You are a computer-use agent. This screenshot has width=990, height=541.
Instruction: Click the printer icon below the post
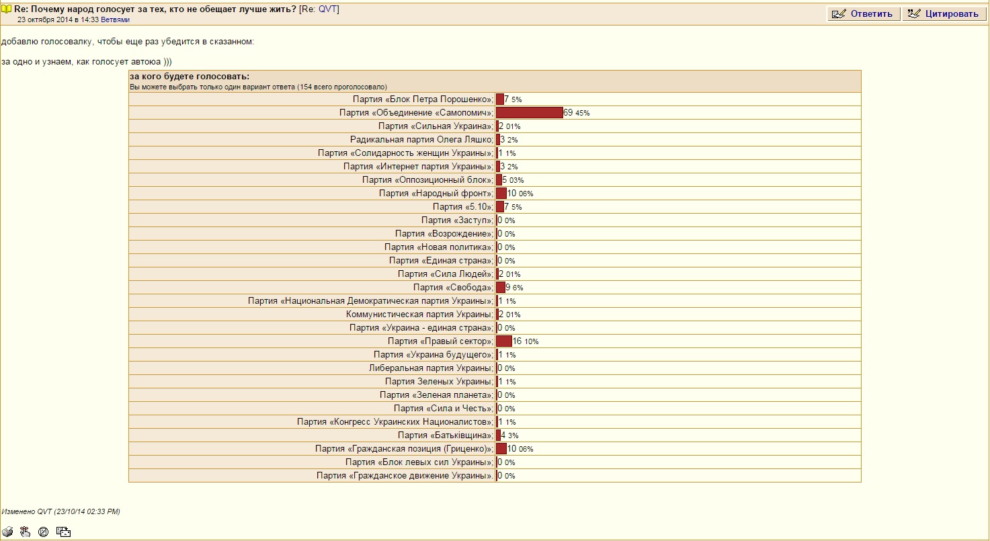(x=7, y=532)
